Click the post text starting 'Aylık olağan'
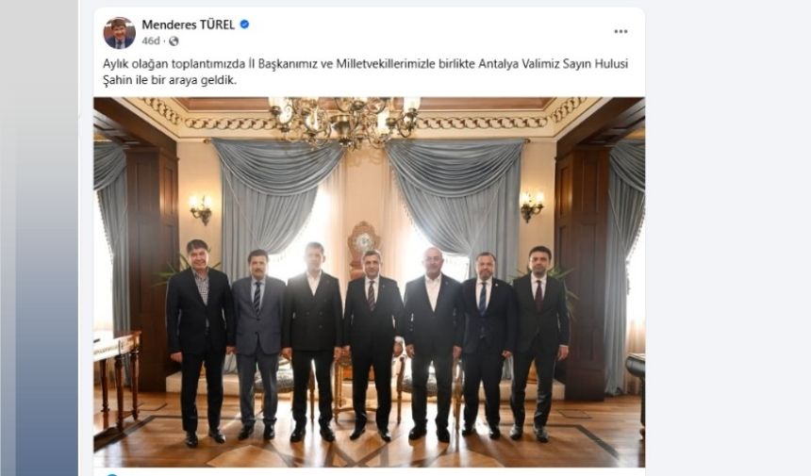The height and width of the screenshot is (476, 811). (x=365, y=72)
